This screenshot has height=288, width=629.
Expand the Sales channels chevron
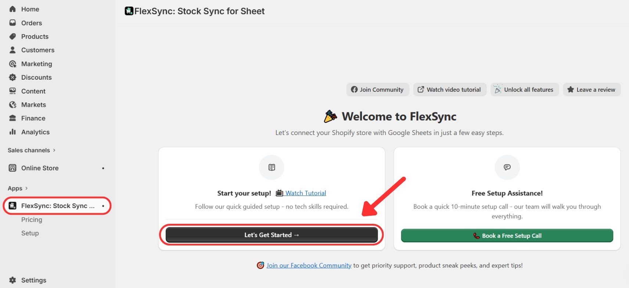[54, 150]
